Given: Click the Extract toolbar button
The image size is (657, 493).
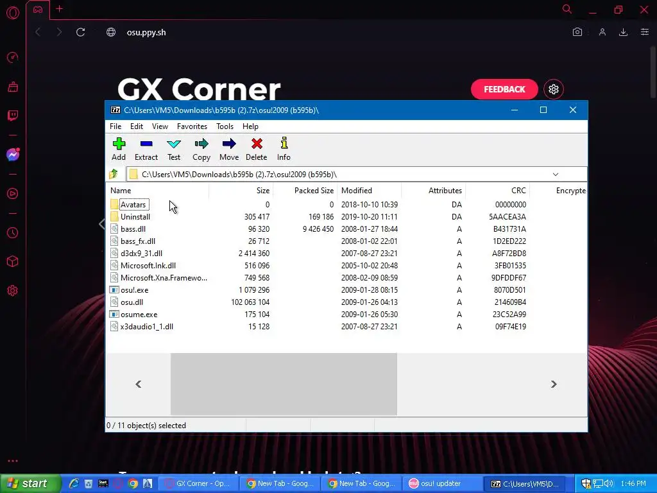Looking at the screenshot, I should point(146,149).
